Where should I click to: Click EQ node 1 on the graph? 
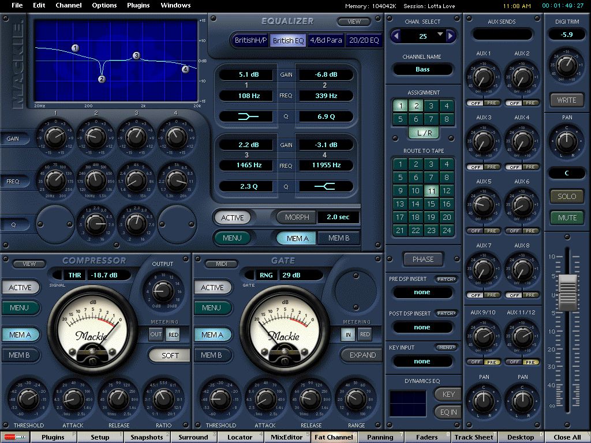point(76,48)
